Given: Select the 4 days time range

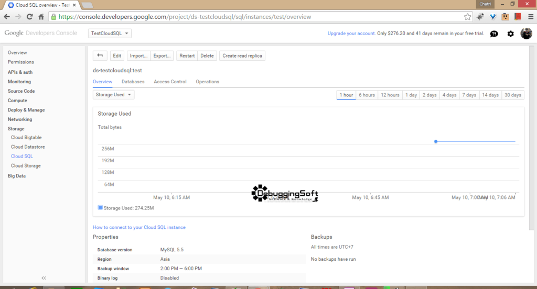Looking at the screenshot, I should coord(449,95).
